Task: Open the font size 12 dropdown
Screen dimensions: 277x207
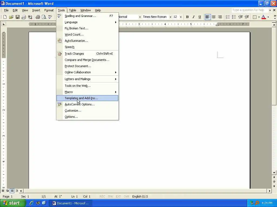Action: 181,17
